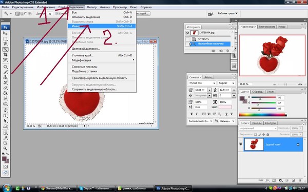This screenshot has height=192, width=308.
Task: Switch to the Каналы tab
Action: 257,123
